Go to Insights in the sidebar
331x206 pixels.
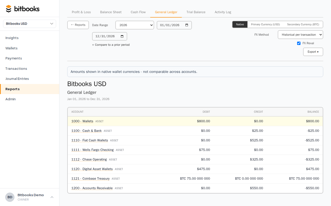click(x=29, y=38)
